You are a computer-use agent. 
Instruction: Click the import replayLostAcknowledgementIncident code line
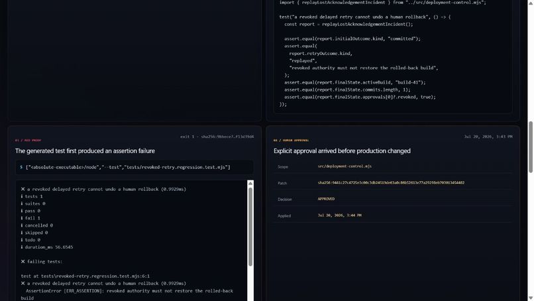point(383,3)
